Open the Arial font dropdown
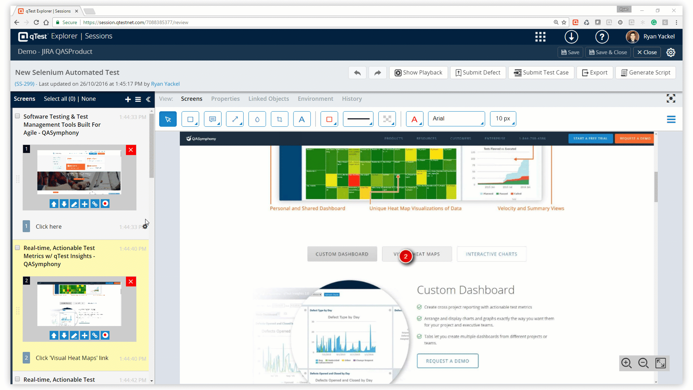The height and width of the screenshot is (390, 693). pos(456,119)
